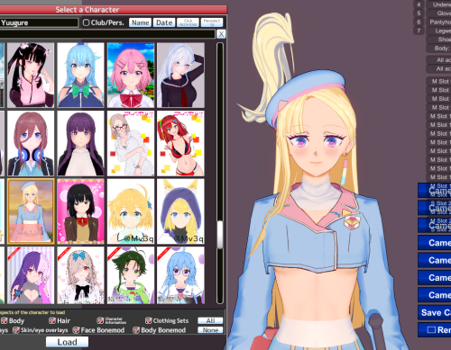This screenshot has height=350, width=451.
Task: Select the highlighted blonde girl with blue beret card
Action: (31, 211)
